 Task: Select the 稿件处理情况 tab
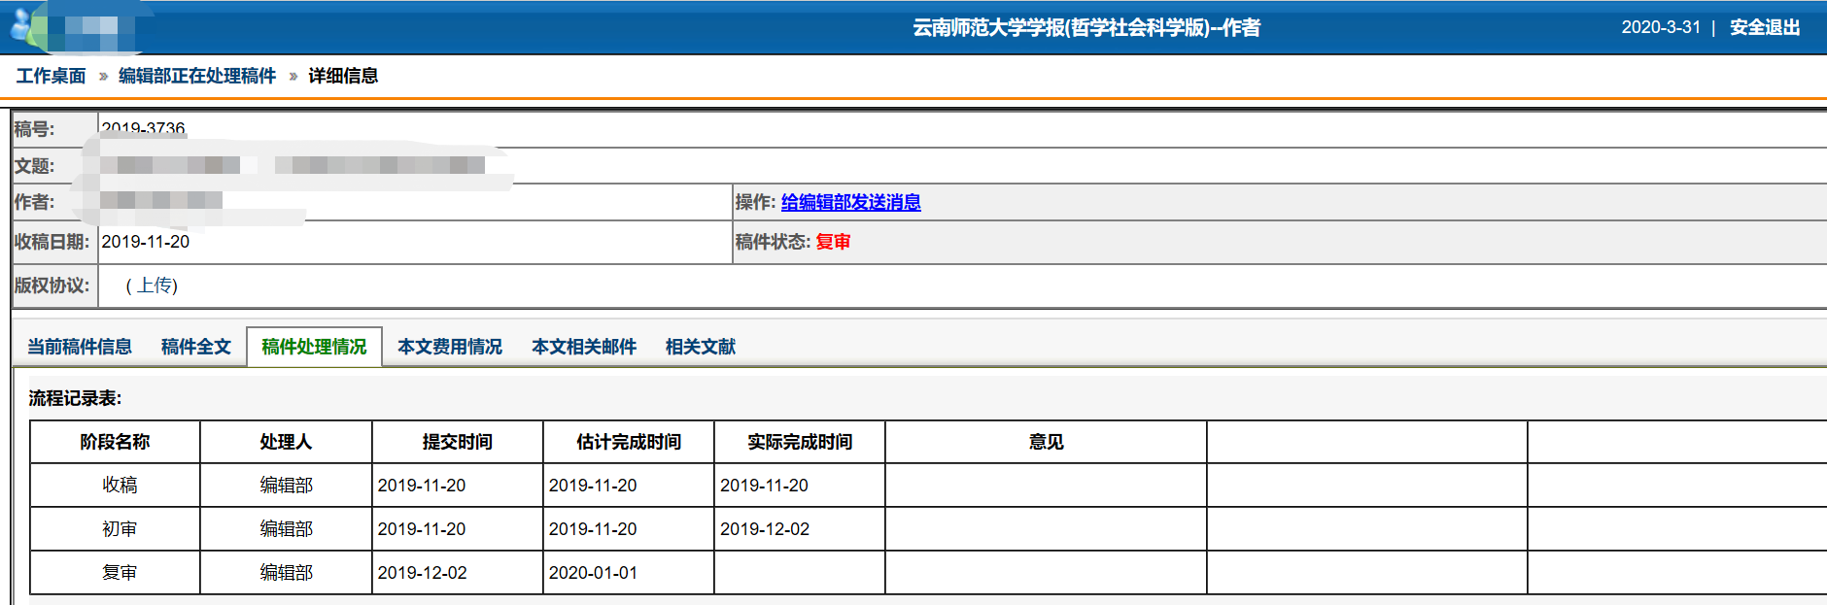point(314,347)
